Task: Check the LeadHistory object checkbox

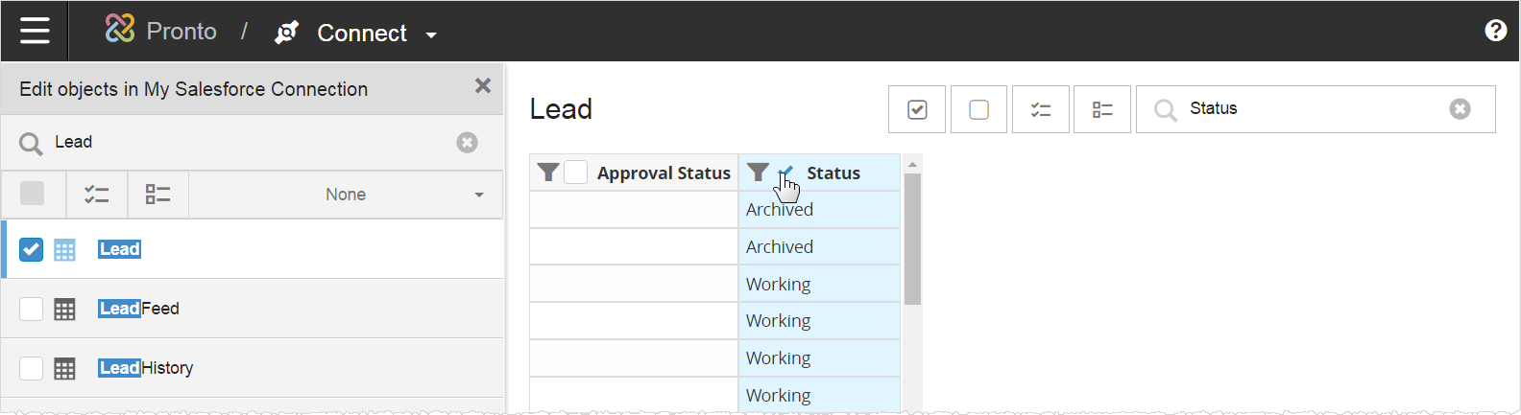Action: click(x=32, y=368)
